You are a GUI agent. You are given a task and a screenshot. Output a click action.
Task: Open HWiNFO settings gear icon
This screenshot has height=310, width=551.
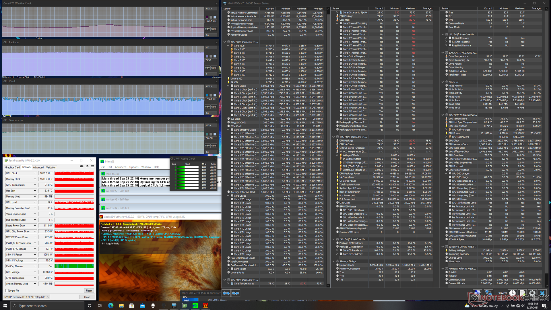(532, 293)
